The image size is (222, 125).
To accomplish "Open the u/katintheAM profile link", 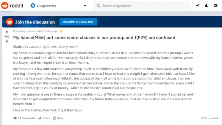I will 34,31.
